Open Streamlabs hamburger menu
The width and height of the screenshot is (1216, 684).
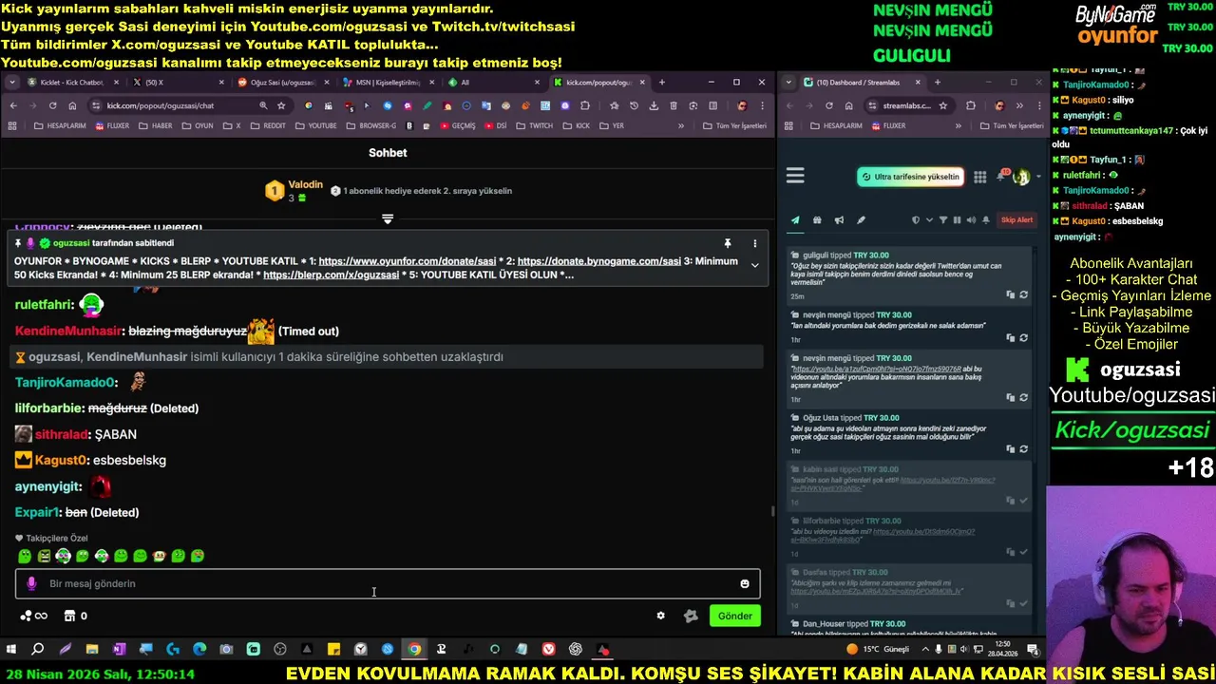tap(795, 176)
